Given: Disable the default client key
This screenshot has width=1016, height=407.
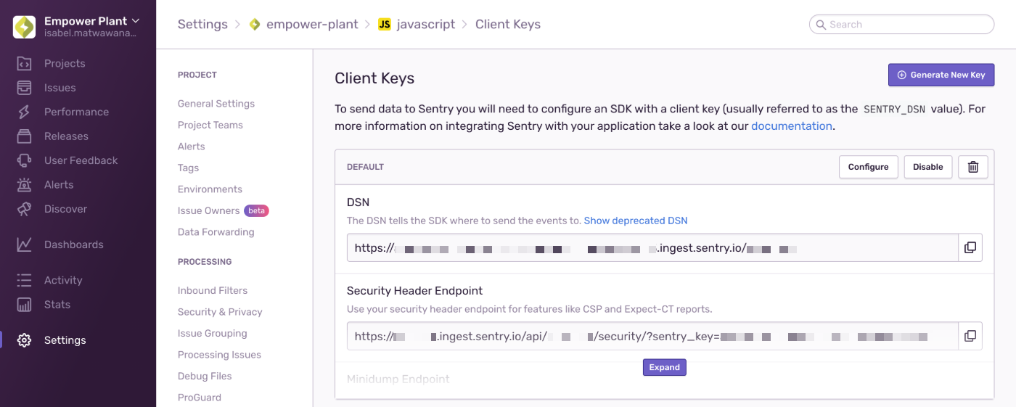Looking at the screenshot, I should (x=927, y=167).
